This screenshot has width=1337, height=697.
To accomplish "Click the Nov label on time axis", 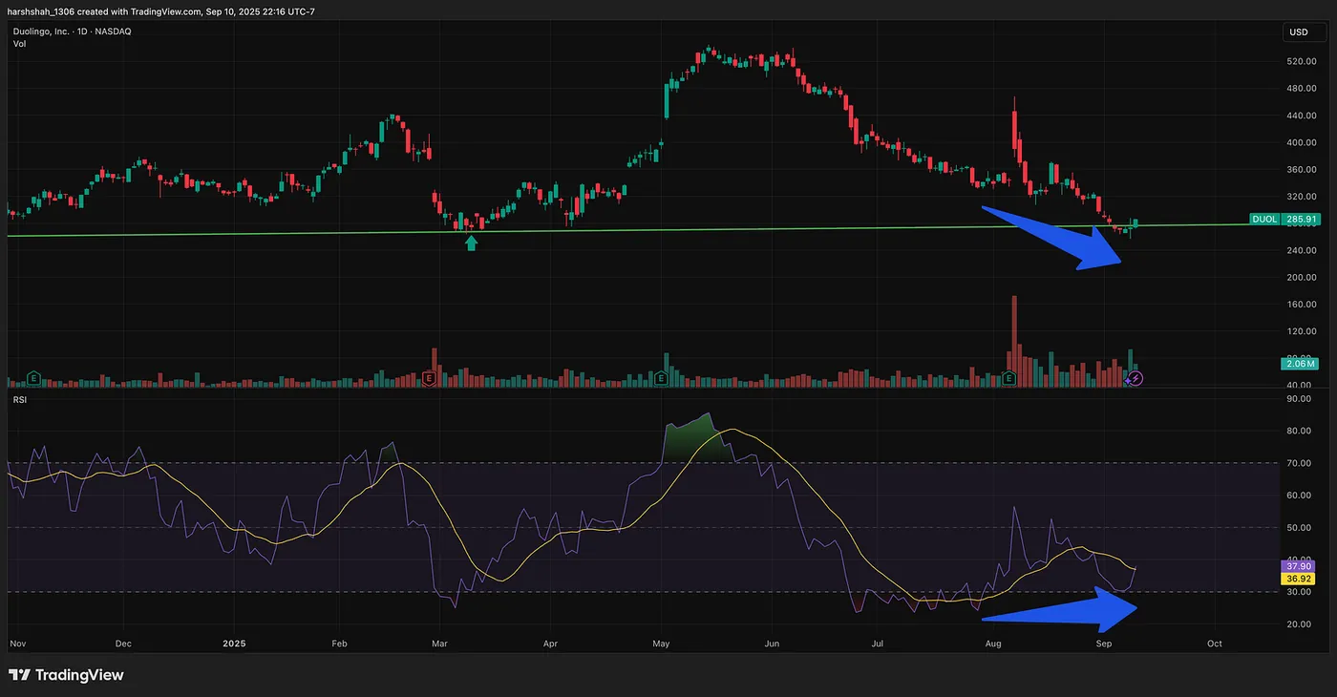I will 16,644.
